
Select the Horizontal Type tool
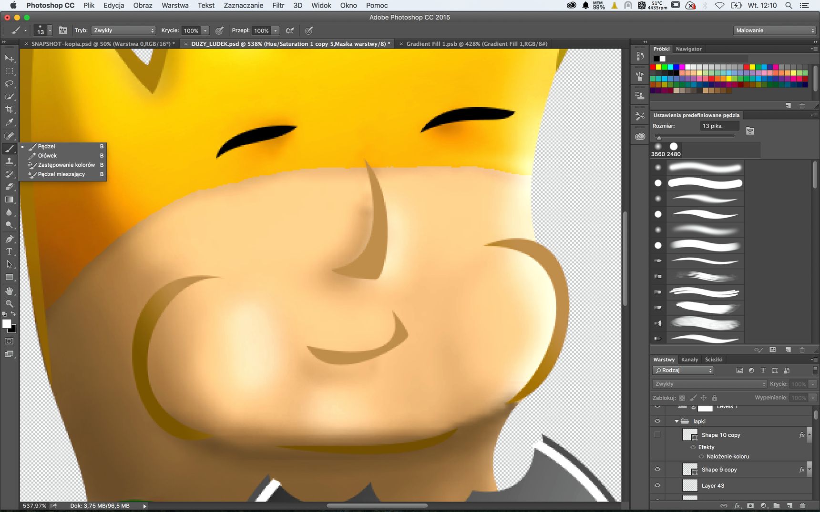(10, 252)
